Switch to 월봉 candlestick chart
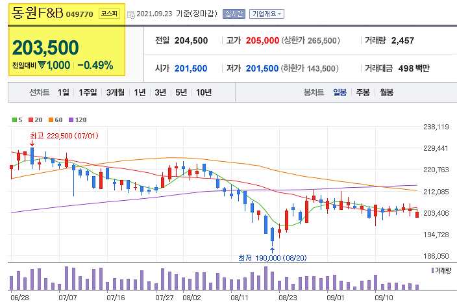The height and width of the screenshot is (308, 457). click(x=386, y=92)
